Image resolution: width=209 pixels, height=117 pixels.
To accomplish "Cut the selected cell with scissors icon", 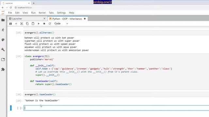I will coord(22,24).
